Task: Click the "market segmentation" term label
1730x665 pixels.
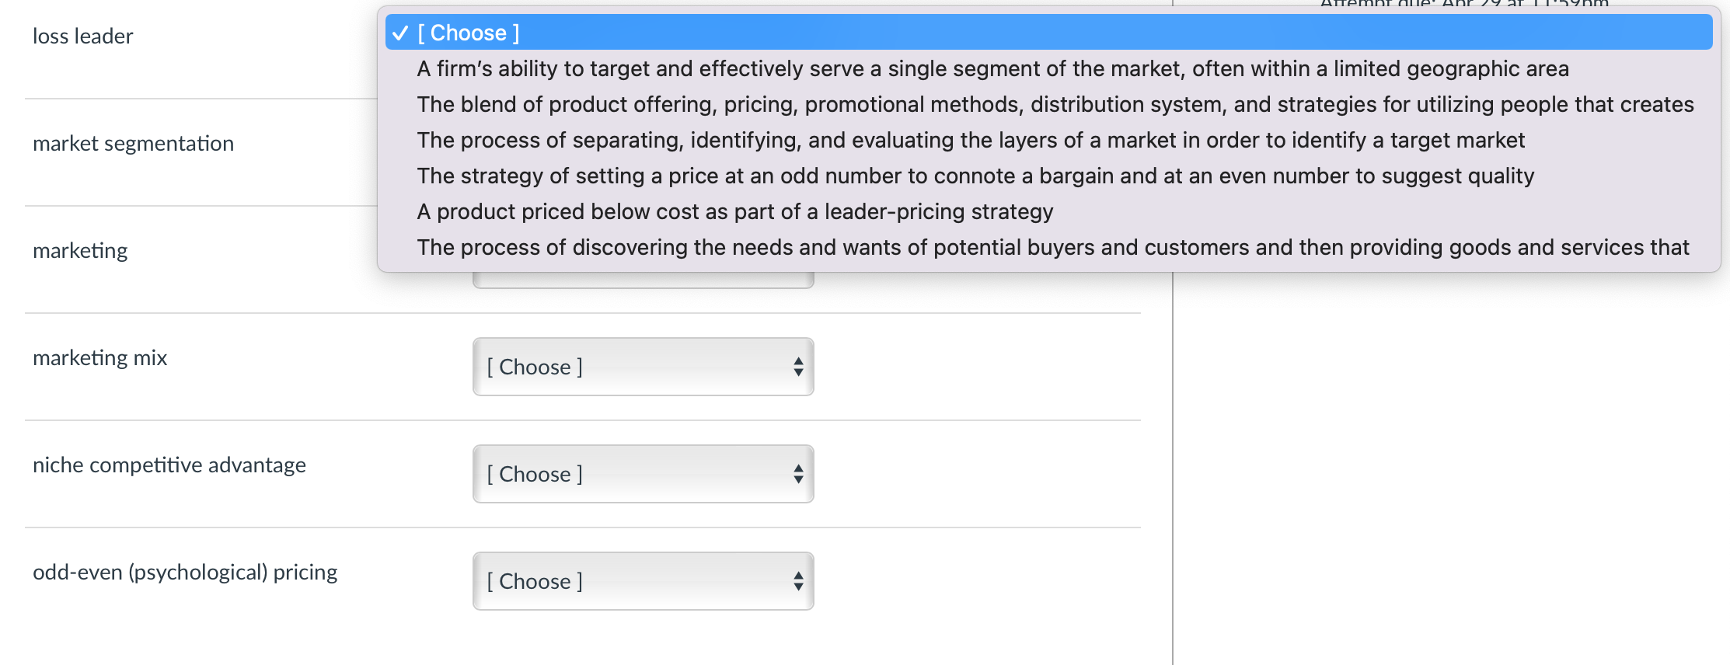Action: tap(133, 144)
